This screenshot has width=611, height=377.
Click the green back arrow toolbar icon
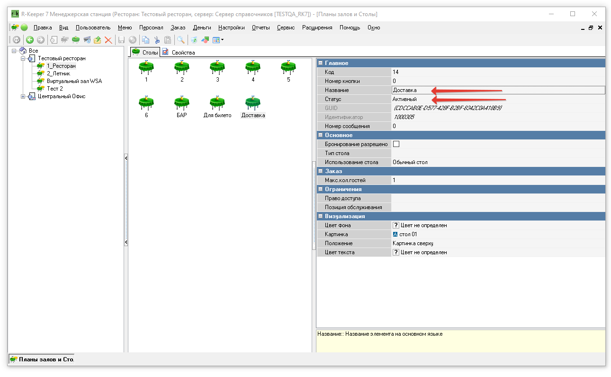tap(29, 40)
